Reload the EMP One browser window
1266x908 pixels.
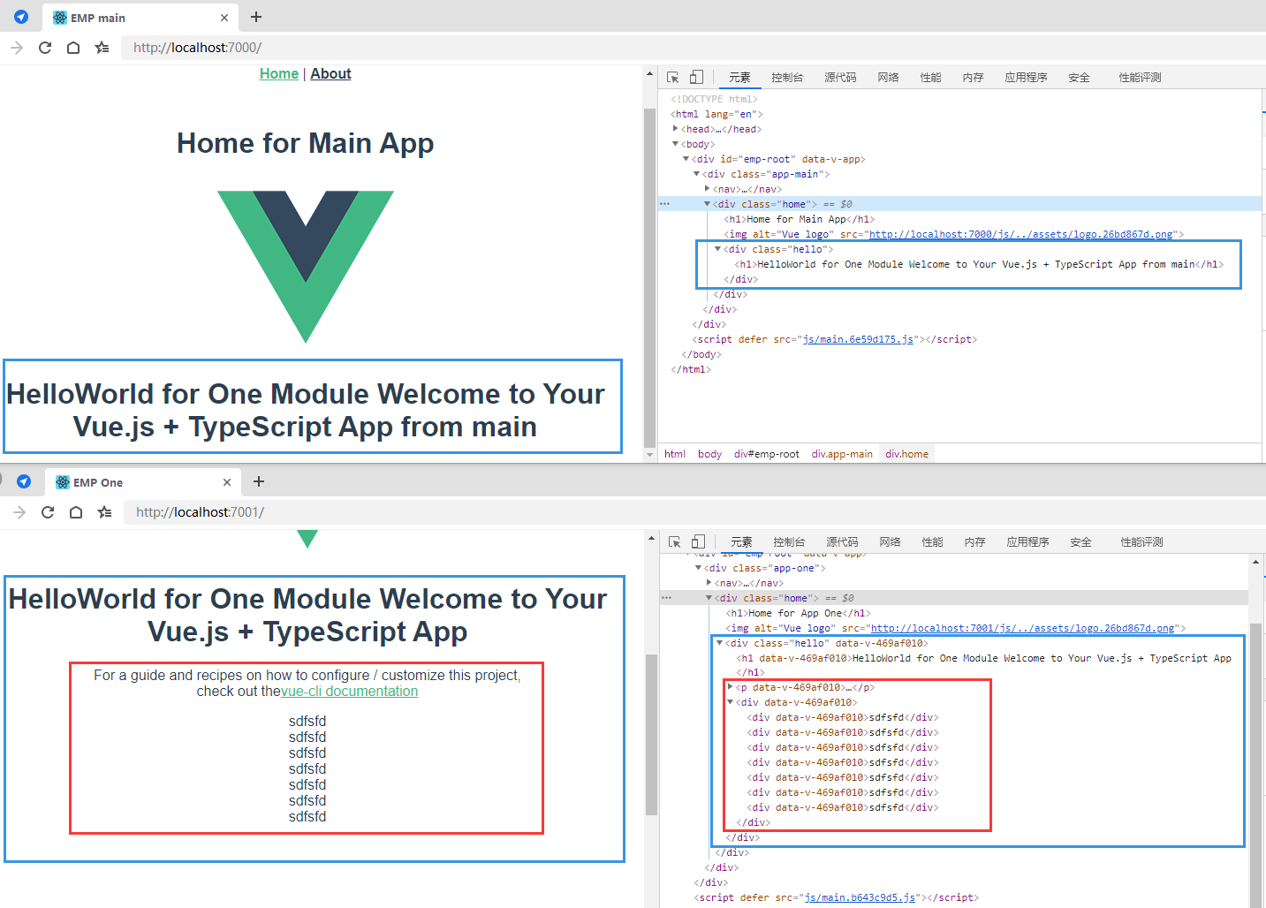pyautogui.click(x=48, y=512)
